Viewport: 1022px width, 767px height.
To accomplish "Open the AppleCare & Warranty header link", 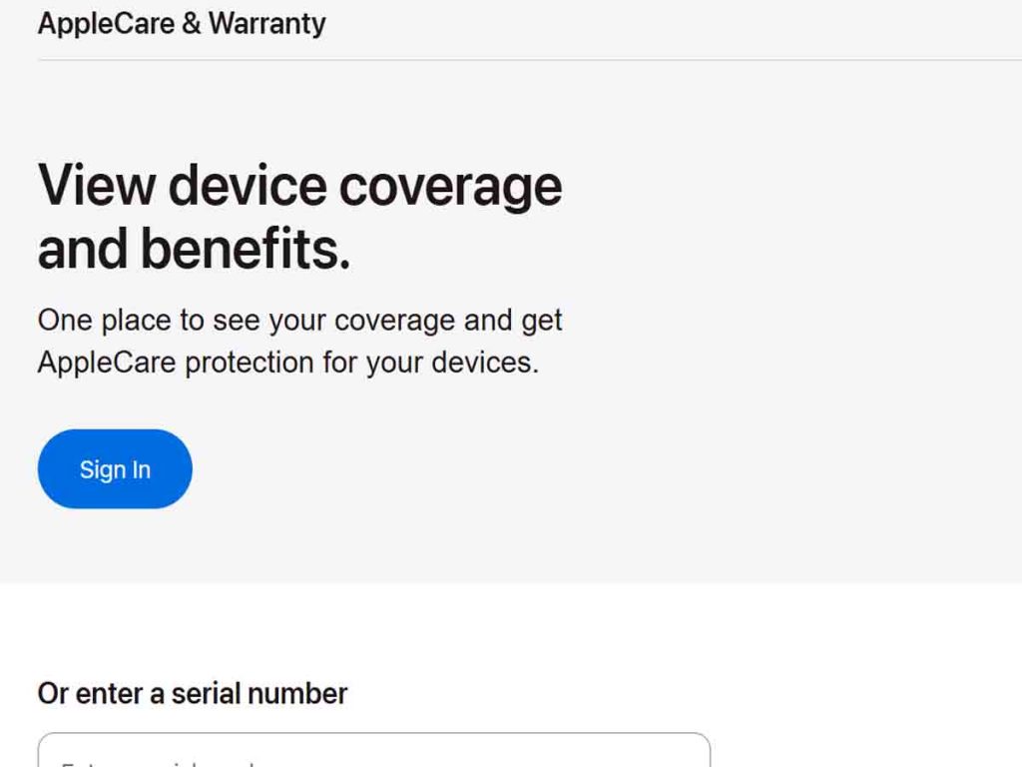I will click(182, 23).
